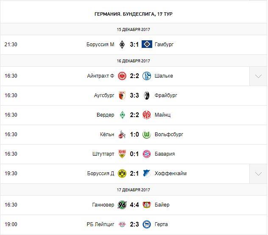Expand the Боруссия Д vs Хоффенхайм match row
The image size is (268, 235).
point(258,173)
